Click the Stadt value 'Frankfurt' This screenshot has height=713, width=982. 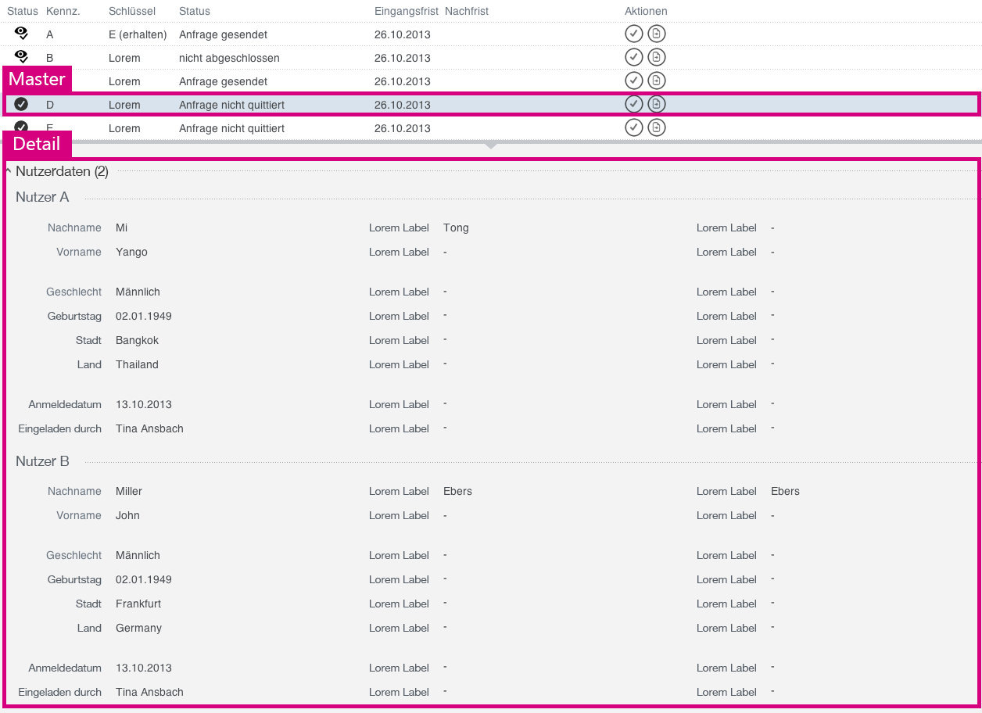(138, 604)
